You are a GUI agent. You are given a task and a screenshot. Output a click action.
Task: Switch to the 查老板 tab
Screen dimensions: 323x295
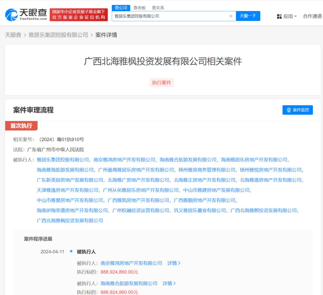click(x=139, y=8)
